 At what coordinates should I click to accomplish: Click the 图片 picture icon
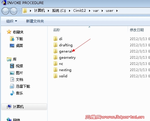coord(12,73)
